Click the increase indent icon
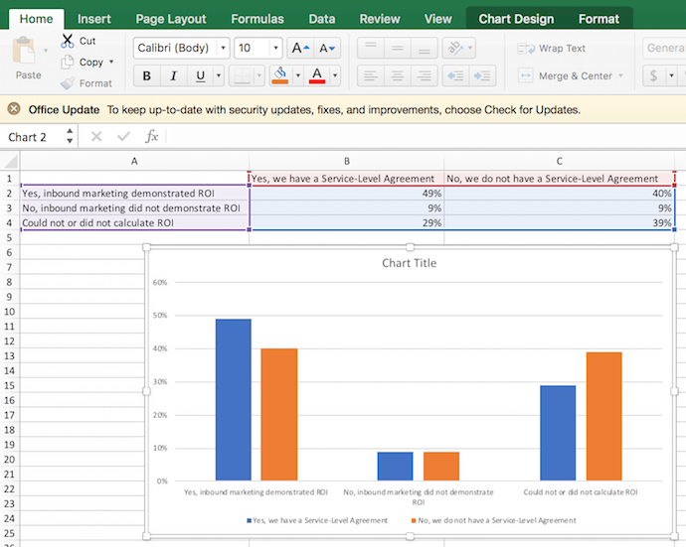 (x=482, y=76)
